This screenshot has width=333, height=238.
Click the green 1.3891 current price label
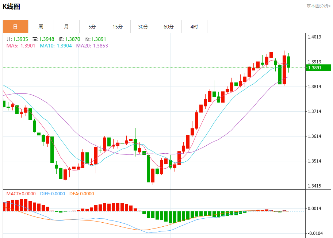click(x=318, y=68)
